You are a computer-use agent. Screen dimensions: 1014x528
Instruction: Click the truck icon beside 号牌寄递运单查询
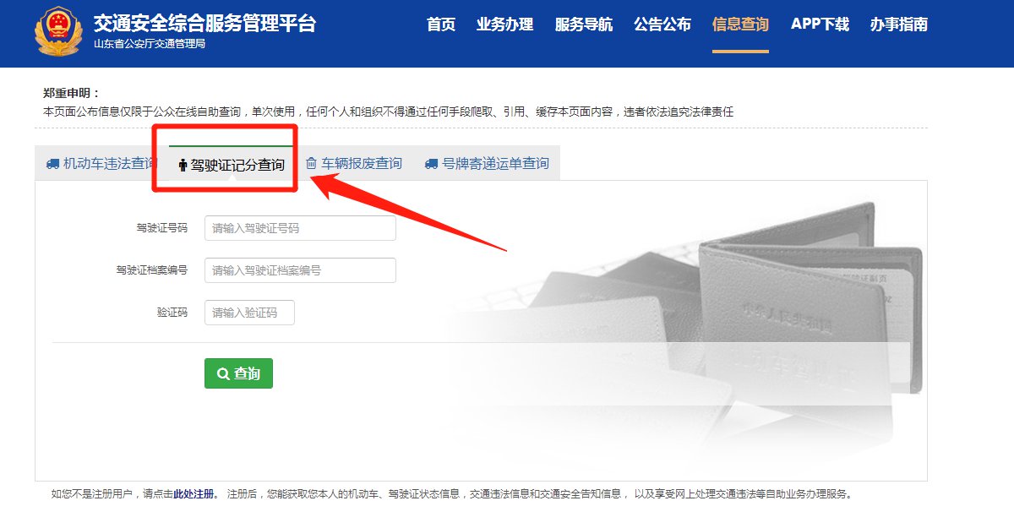click(x=432, y=164)
